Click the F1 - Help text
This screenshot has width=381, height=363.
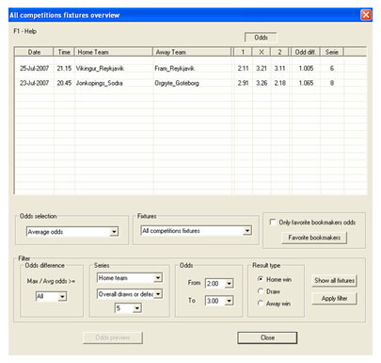tap(24, 31)
